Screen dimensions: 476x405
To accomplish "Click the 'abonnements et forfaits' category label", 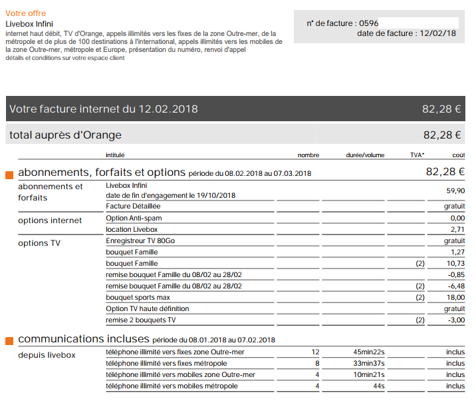I will (x=50, y=192).
